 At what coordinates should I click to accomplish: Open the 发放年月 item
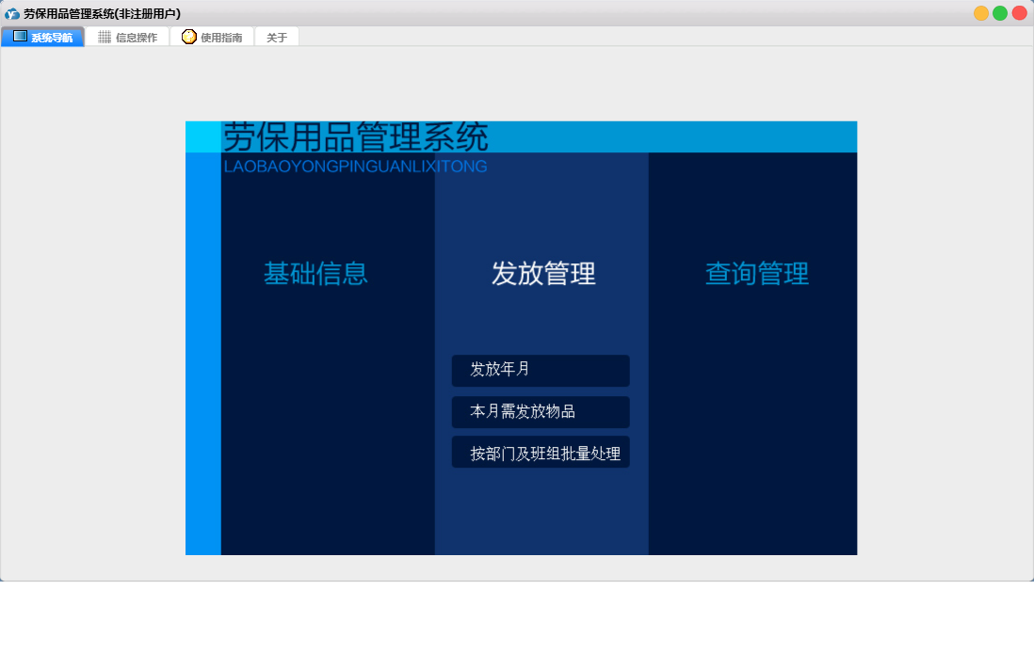pos(541,371)
